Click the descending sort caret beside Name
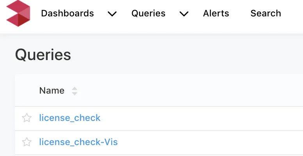Screen dimensions: 303x156 (x=75, y=94)
